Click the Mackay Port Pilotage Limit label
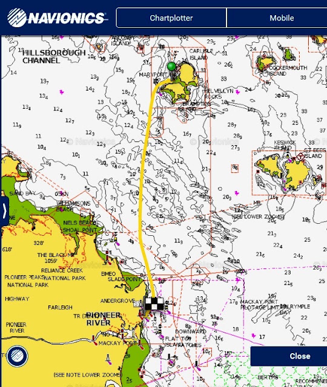Image resolution: width=327 pixels, height=387 pixels. pos(259,305)
